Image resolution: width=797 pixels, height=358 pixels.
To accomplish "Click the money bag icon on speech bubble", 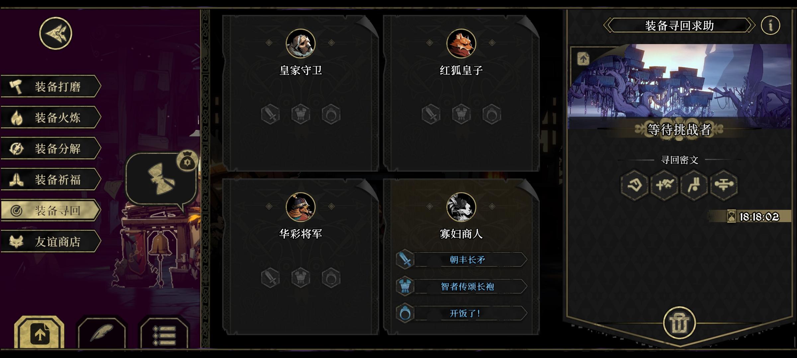I will tap(188, 161).
